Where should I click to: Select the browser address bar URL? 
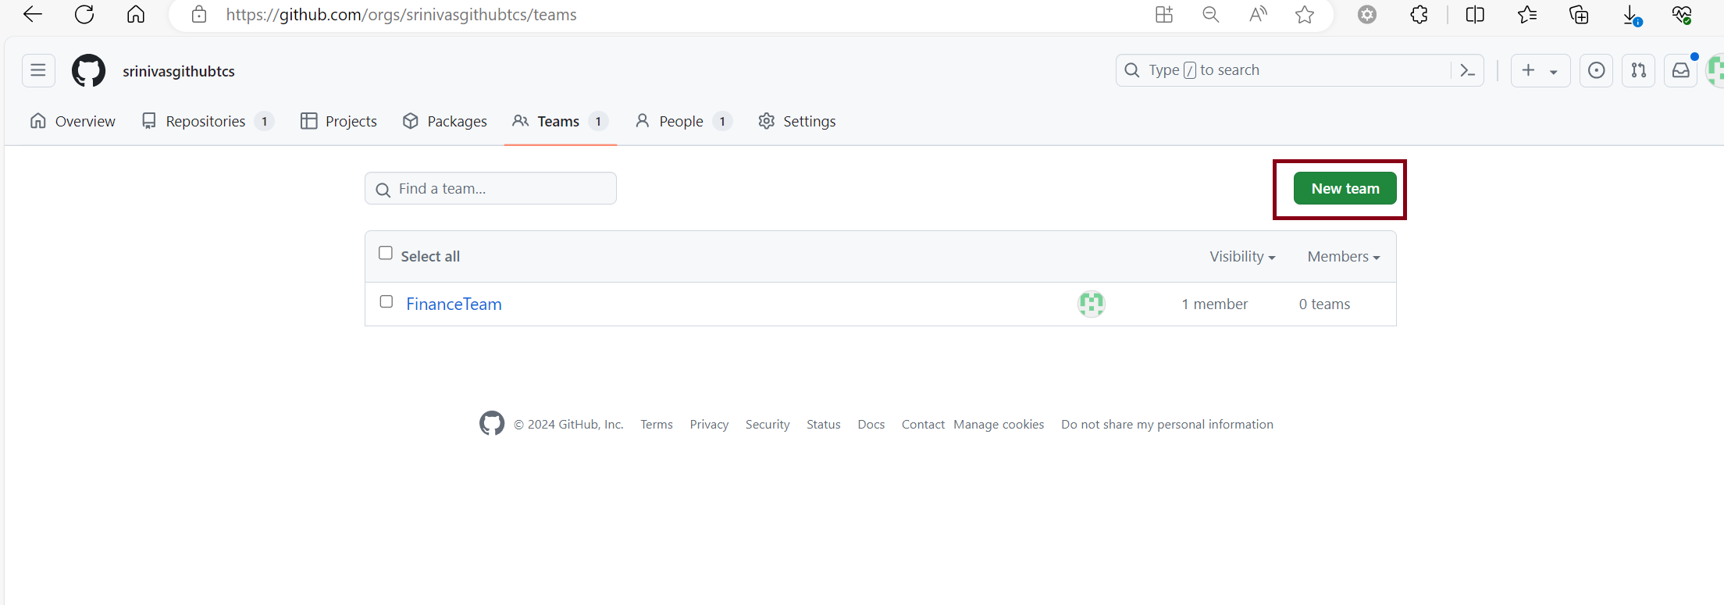(x=401, y=15)
